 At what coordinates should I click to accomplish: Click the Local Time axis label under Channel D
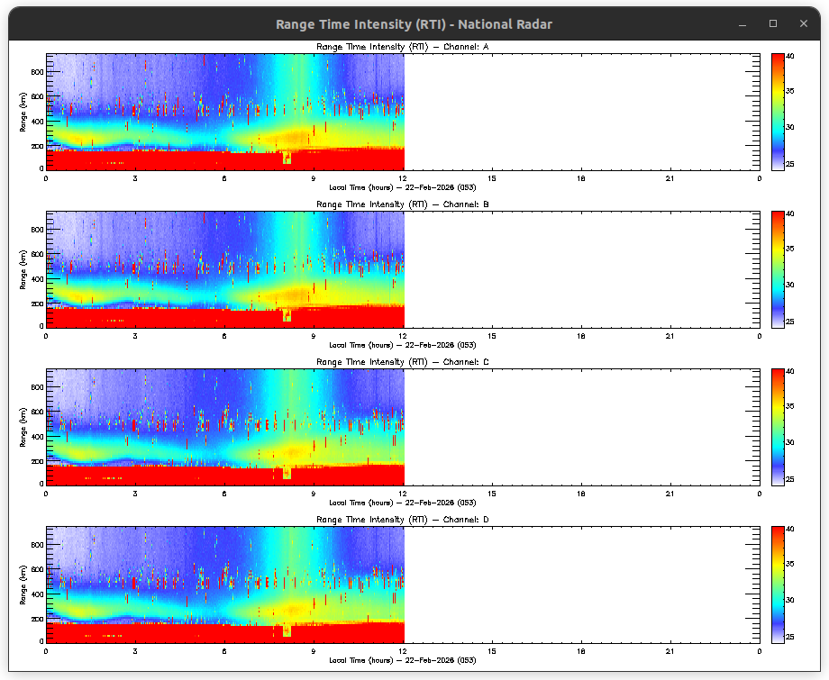403,660
